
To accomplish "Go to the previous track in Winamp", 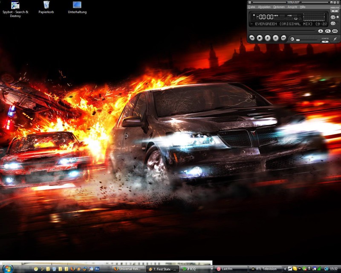I will (x=251, y=38).
